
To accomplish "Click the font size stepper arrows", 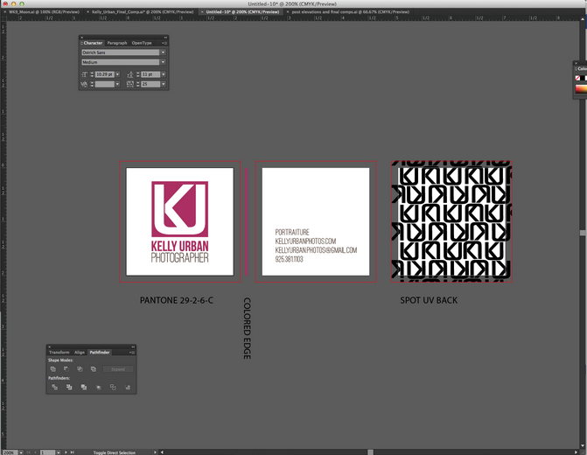I will pos(92,74).
